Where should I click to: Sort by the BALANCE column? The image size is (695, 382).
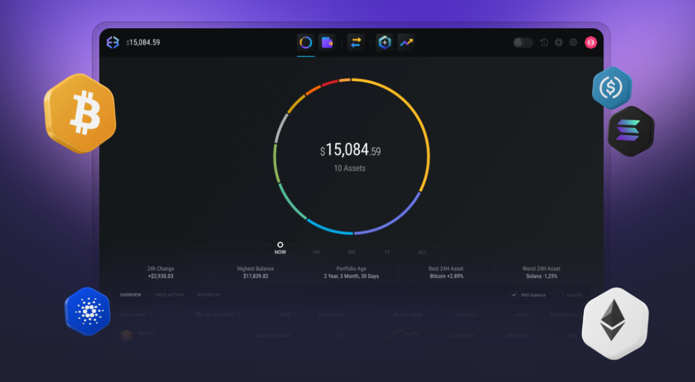coord(468,314)
